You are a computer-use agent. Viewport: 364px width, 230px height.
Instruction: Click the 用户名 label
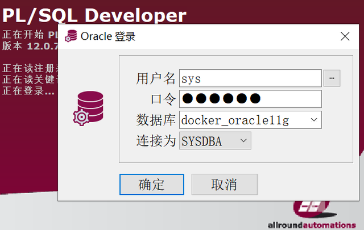pyautogui.click(x=155, y=78)
